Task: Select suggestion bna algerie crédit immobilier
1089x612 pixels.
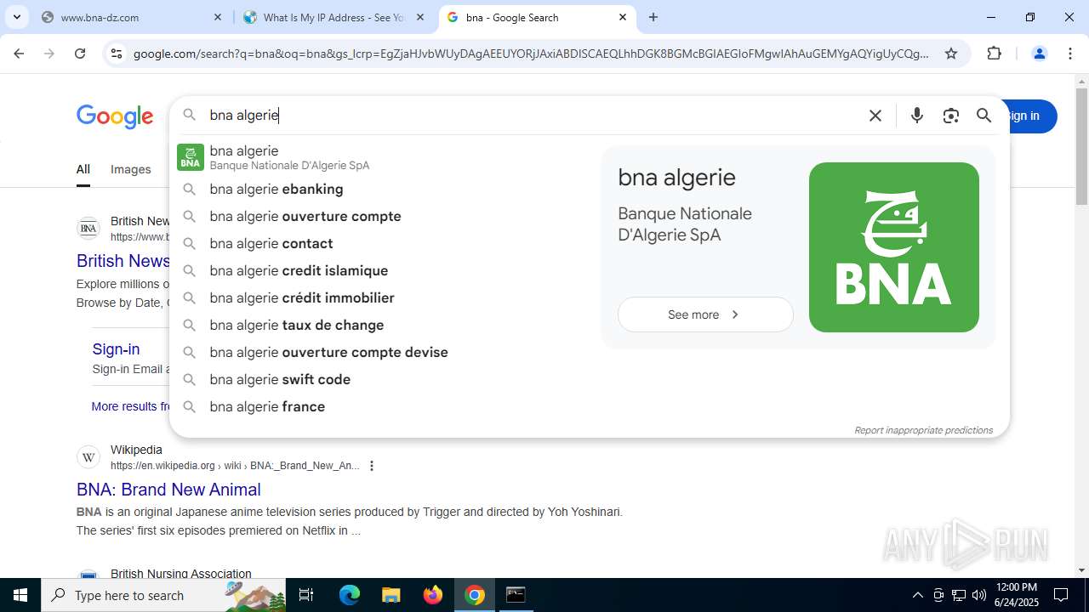Action: point(385,297)
